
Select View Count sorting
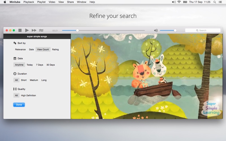[43, 49]
